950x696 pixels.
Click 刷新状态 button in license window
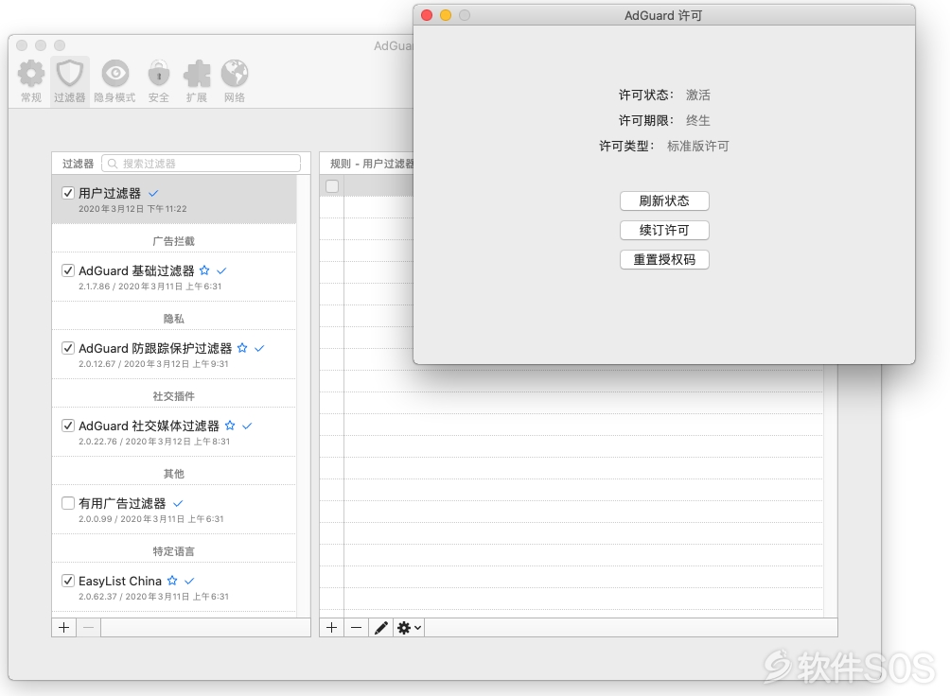[x=664, y=201]
